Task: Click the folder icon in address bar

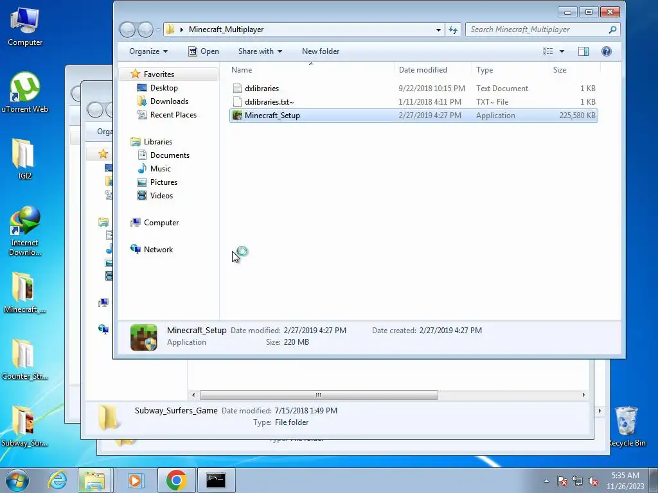Action: click(x=170, y=30)
